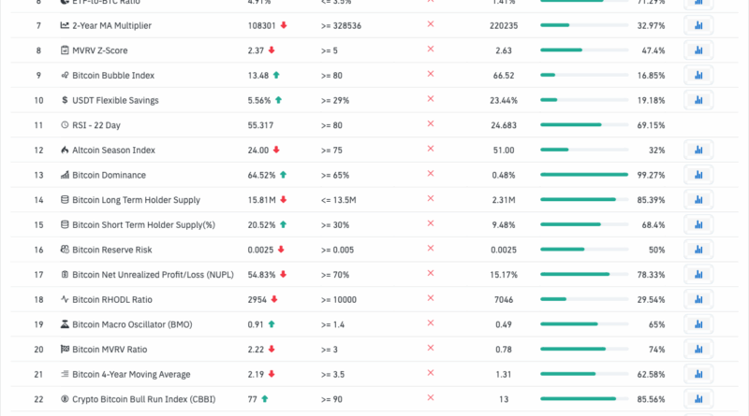Open chart button for Bitcoin Bubble Index
The width and height of the screenshot is (749, 416).
tap(698, 75)
